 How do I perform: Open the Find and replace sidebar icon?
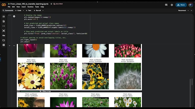[x=4, y=21]
